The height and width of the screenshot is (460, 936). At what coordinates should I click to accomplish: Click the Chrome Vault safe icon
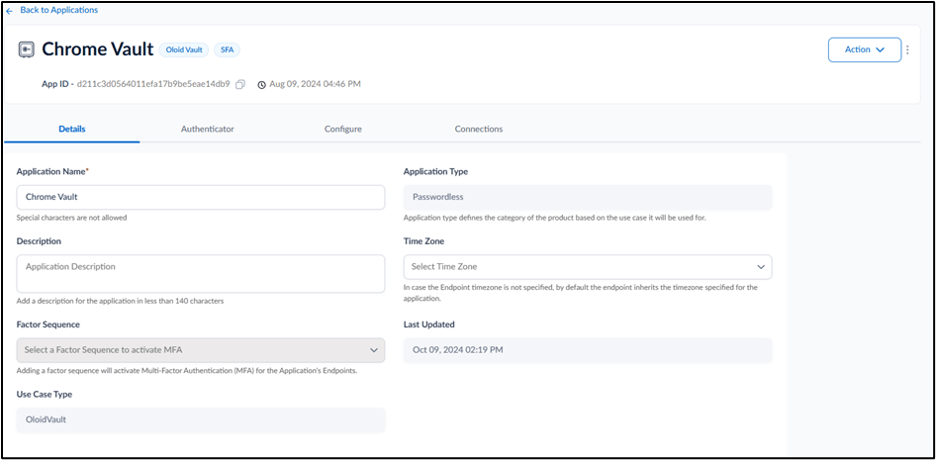(x=27, y=49)
